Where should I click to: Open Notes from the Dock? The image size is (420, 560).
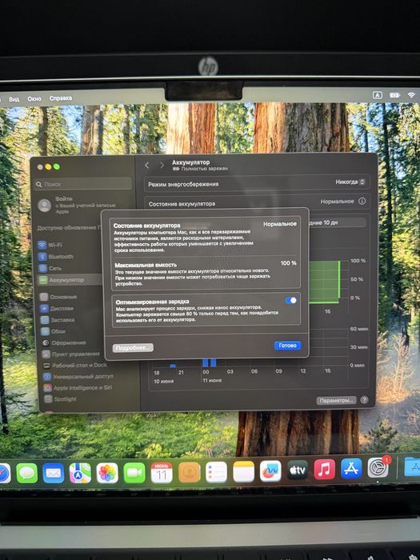coord(243,471)
